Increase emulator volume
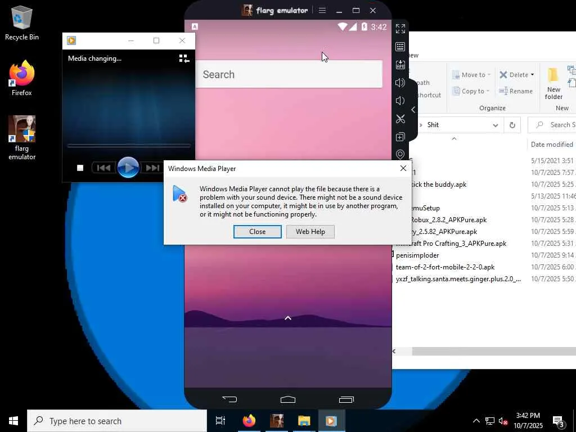This screenshot has width=576, height=432. (x=400, y=83)
